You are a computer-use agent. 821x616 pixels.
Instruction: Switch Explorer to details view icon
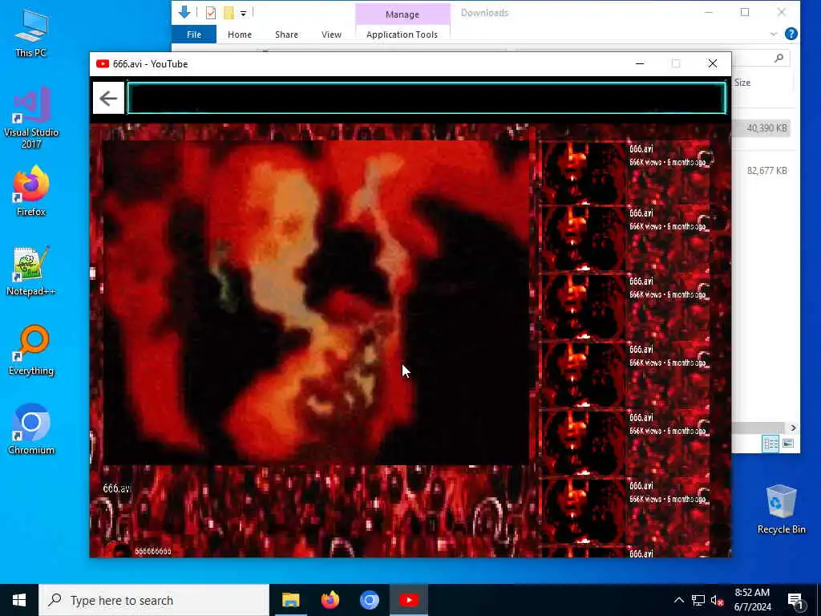[770, 444]
